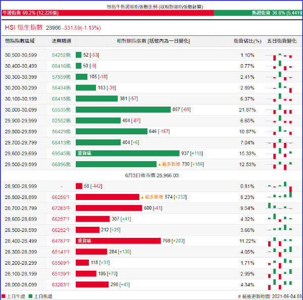The width and height of the screenshot is (303, 300).
Task: Click the green 熊證街貨 30.8% bar
Action: [258, 13]
